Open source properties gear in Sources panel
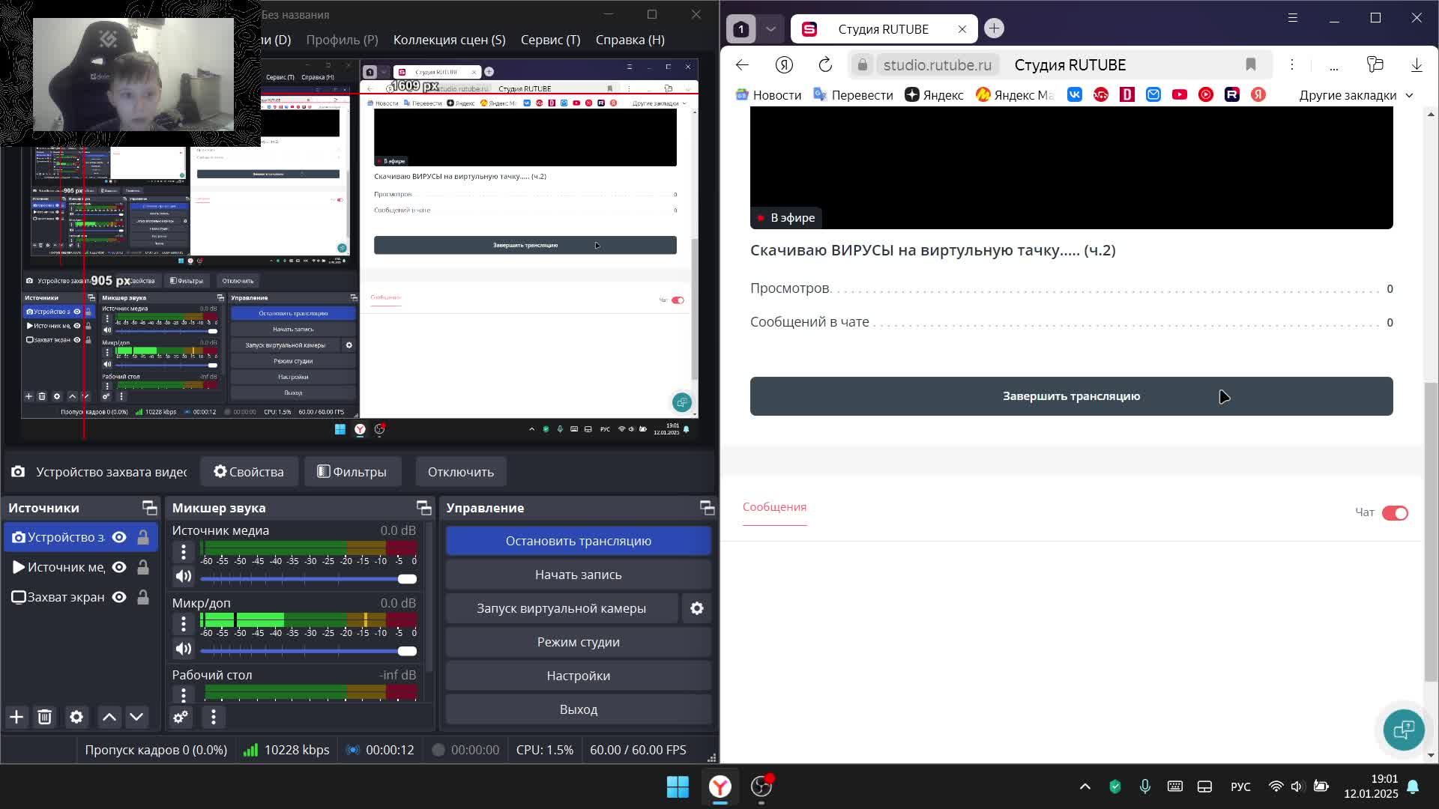1439x809 pixels. [76, 717]
